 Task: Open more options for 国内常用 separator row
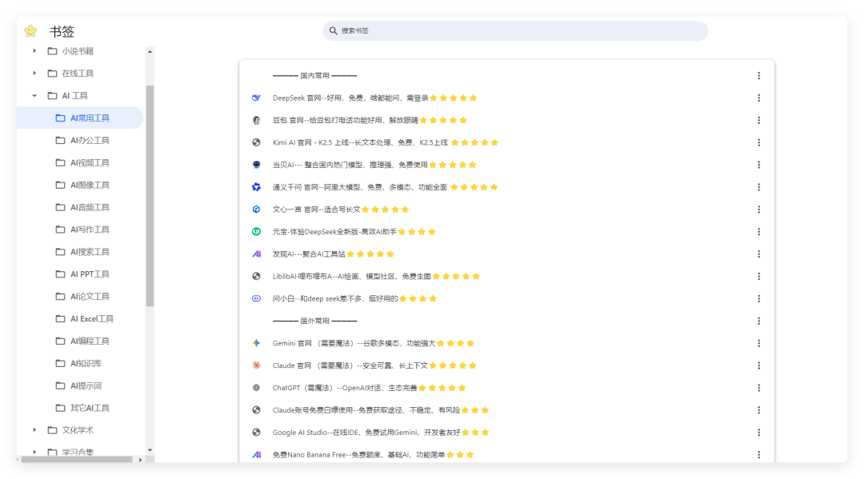pyautogui.click(x=758, y=75)
